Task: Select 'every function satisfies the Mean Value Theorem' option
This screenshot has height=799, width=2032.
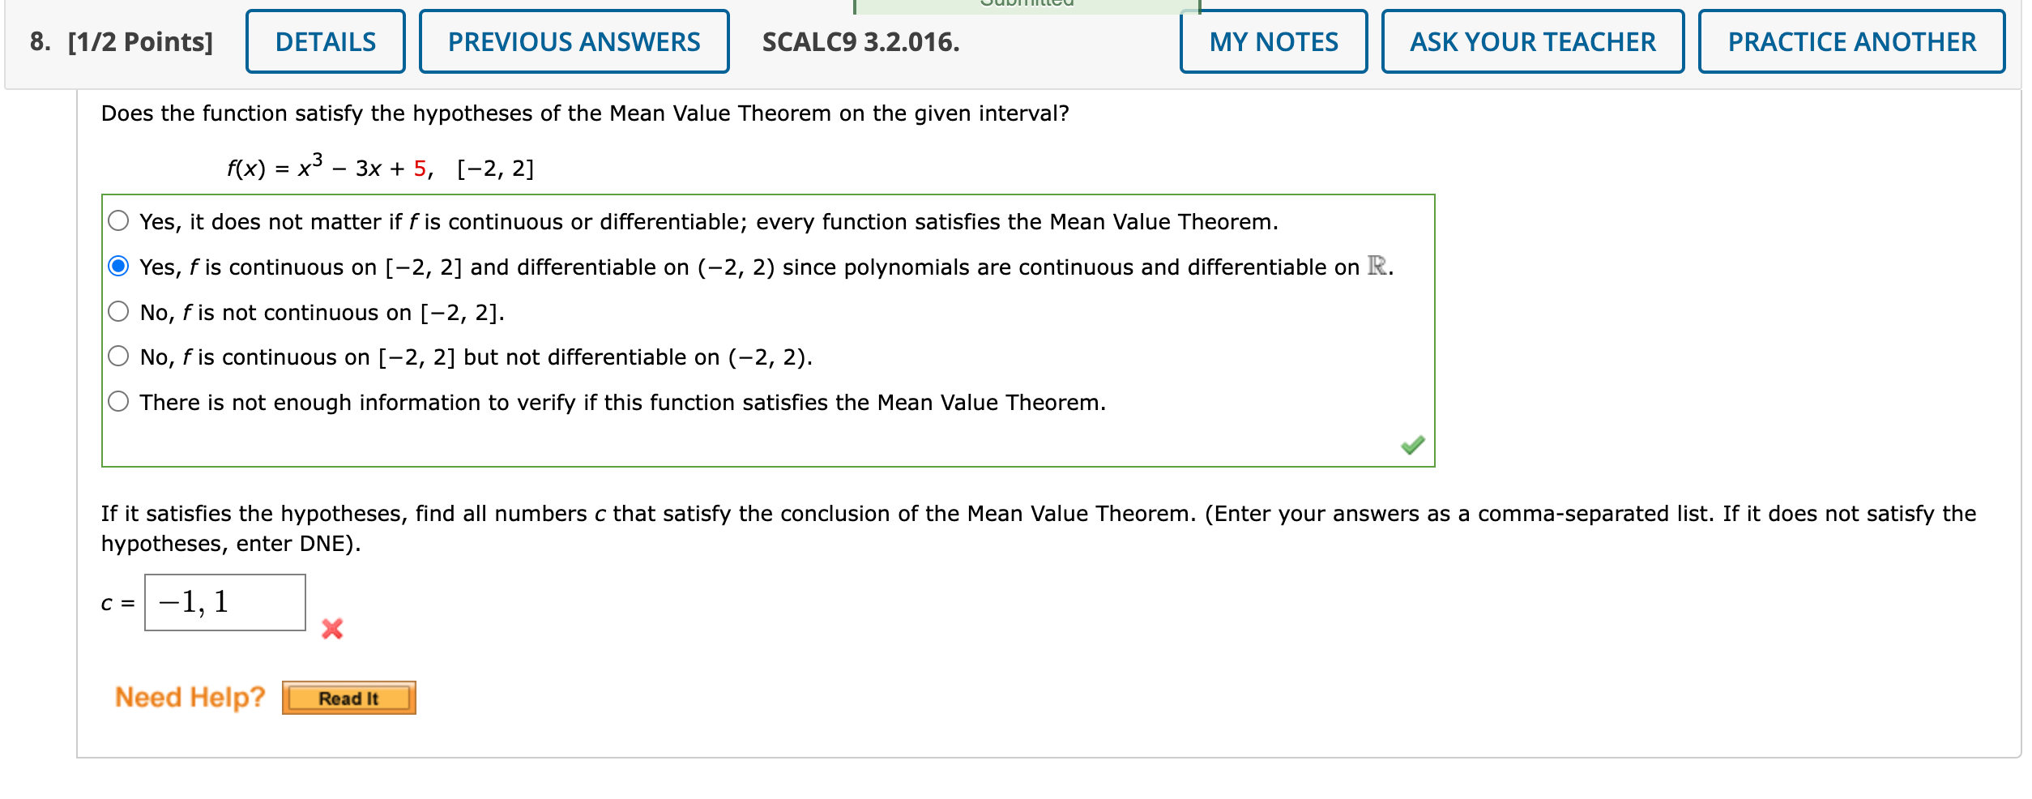Action: coord(119,219)
